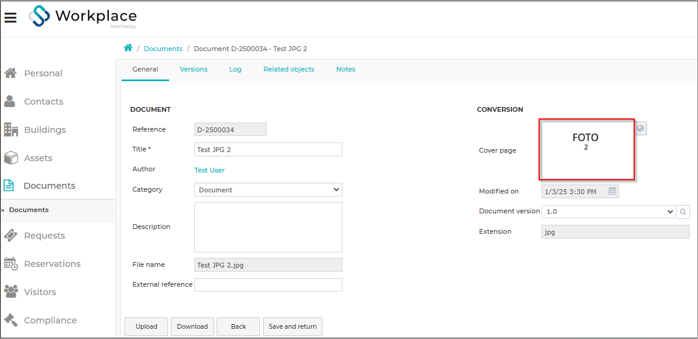Viewport: 698px width, 339px height.
Task: Open the Log tab
Action: 235,69
